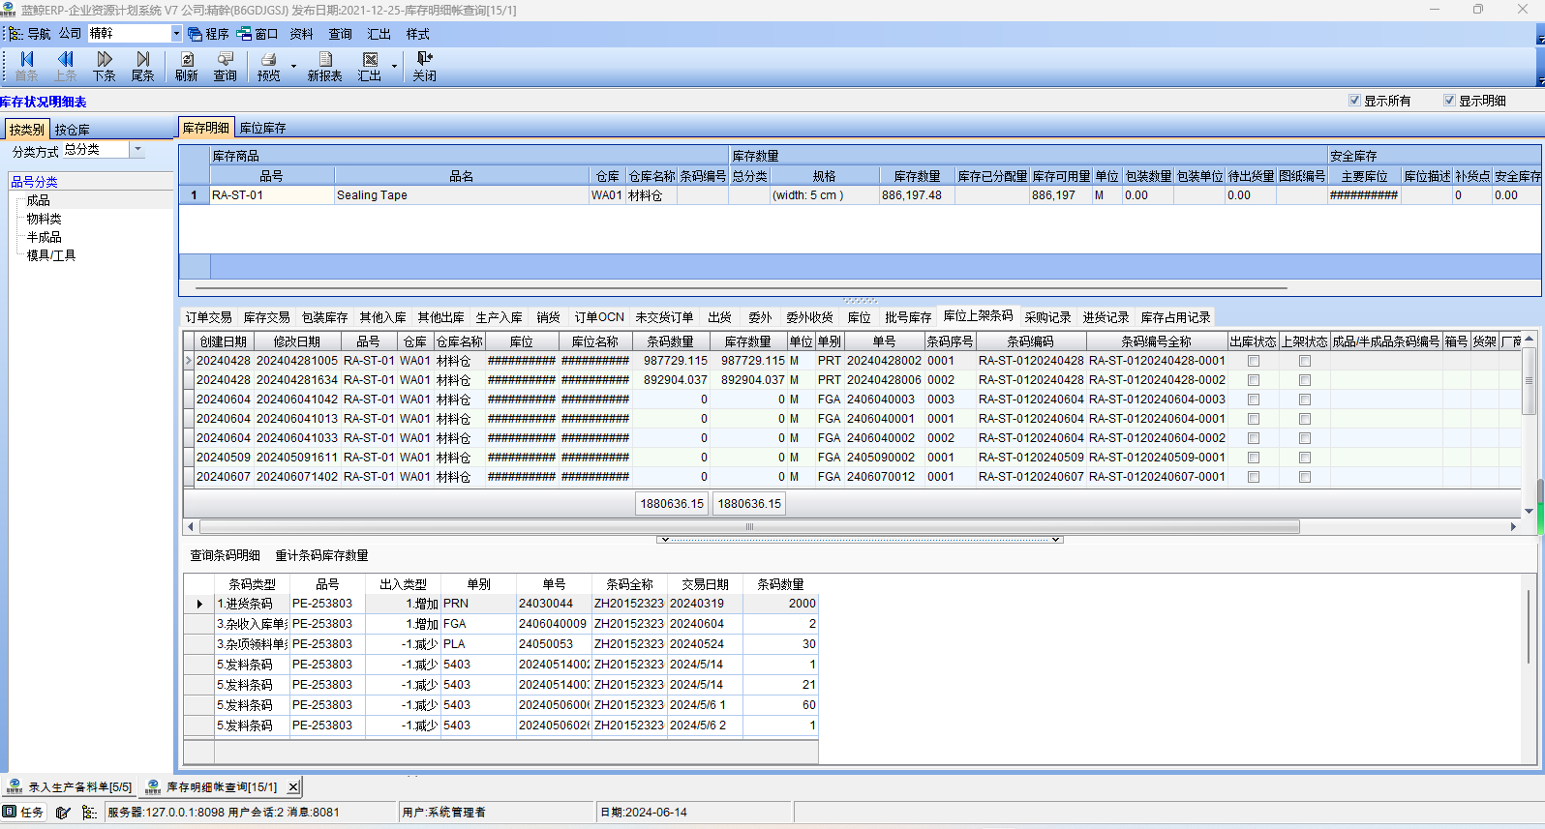Click the barcode grid horizontal scrollbar
1545x829 pixels.
tap(749, 527)
